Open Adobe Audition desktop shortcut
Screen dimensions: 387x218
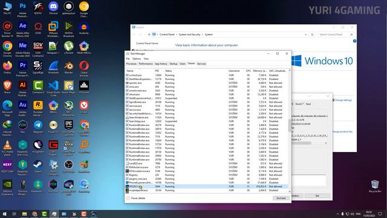(22, 108)
